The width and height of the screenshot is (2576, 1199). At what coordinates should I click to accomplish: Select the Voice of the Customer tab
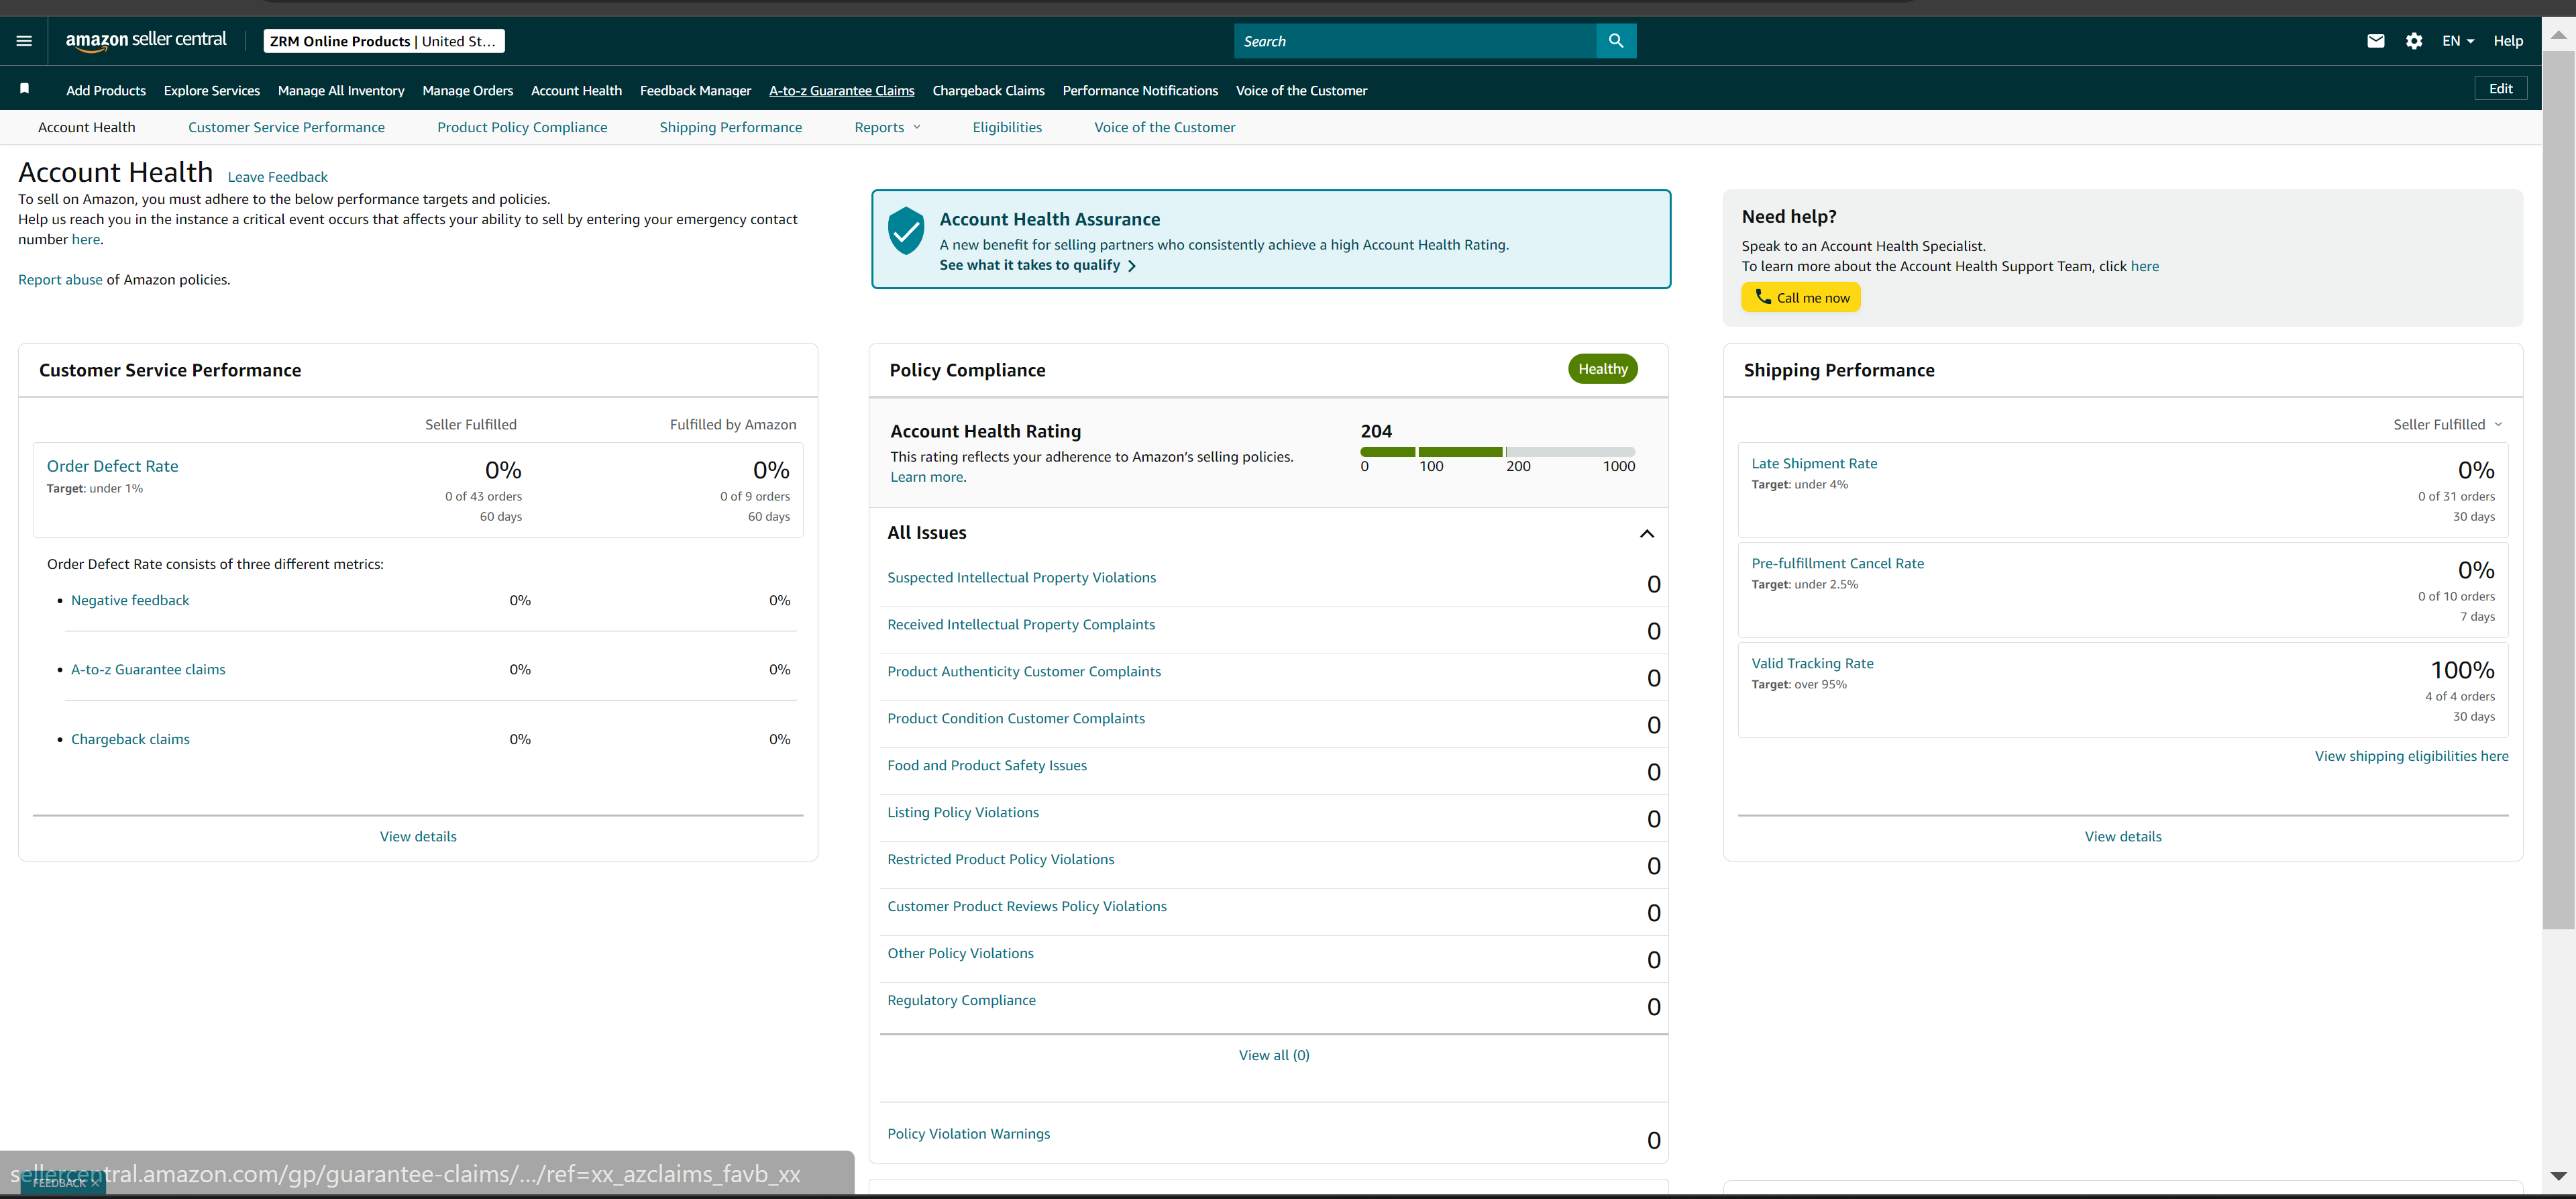1165,127
